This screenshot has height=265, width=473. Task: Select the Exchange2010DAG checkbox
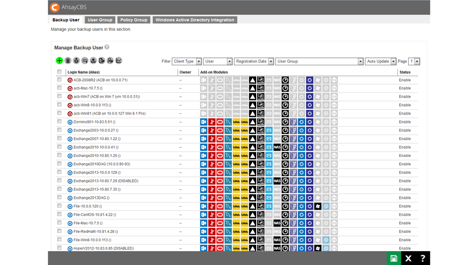tap(60, 164)
